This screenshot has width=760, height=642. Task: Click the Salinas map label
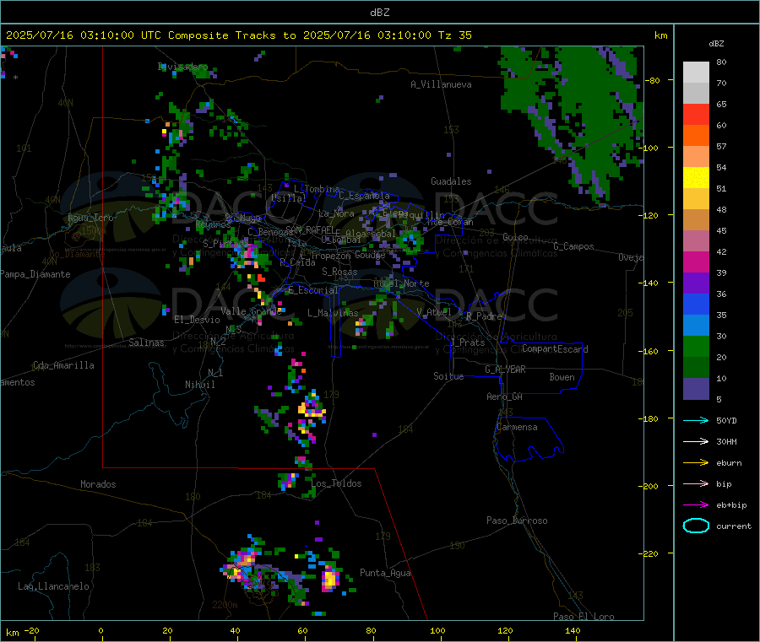(146, 343)
